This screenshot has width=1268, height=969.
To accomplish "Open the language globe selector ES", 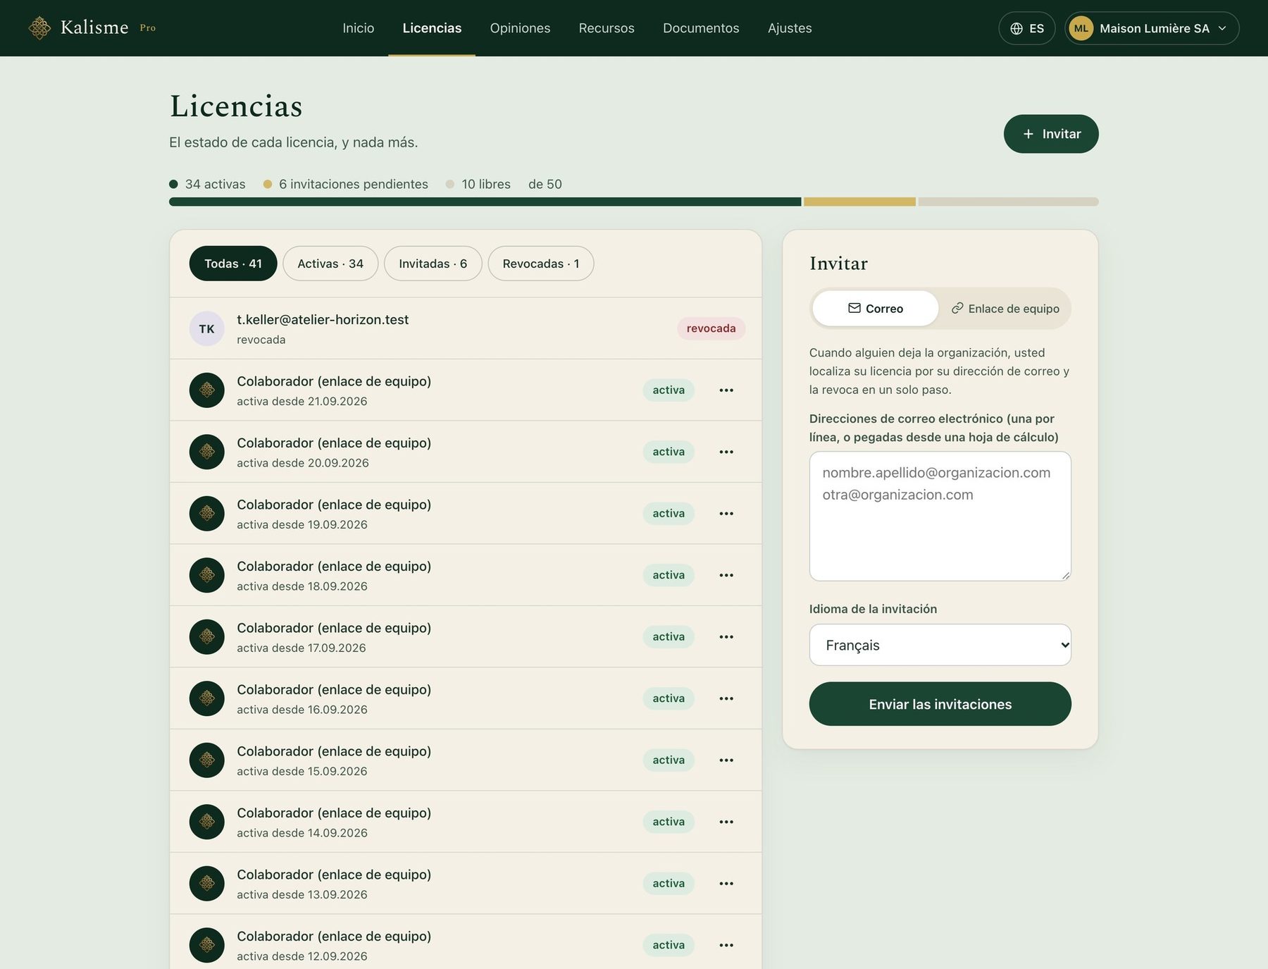I will pyautogui.click(x=1026, y=28).
